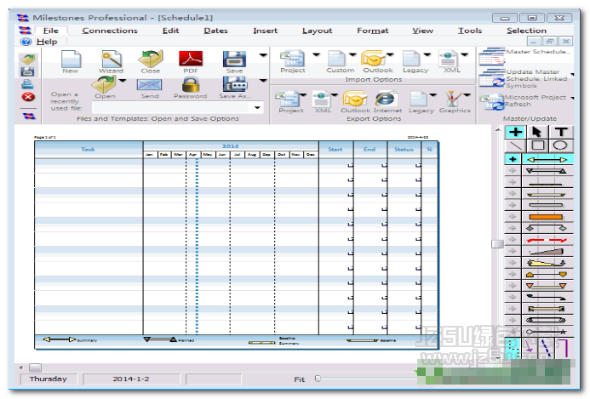
Task: Expand Import Outlook dropdown arrow
Action: tap(390, 55)
